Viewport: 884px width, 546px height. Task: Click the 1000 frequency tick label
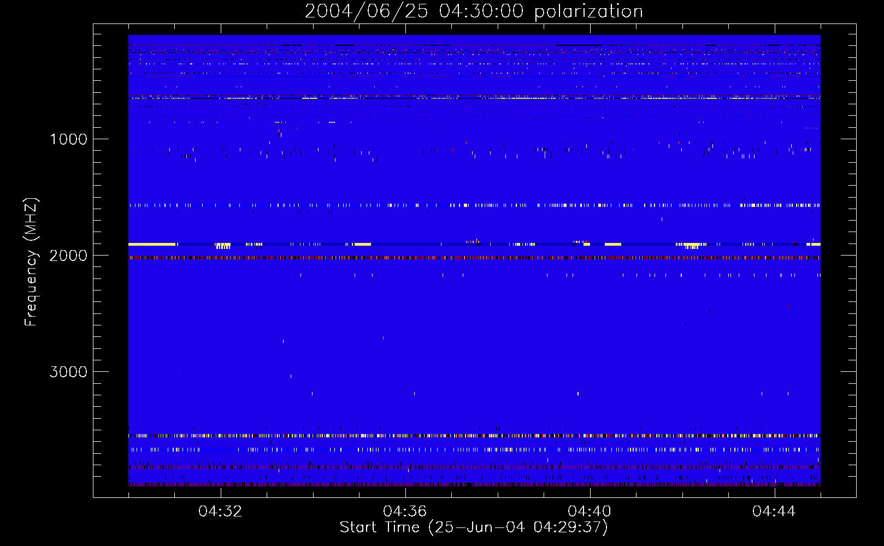click(68, 139)
